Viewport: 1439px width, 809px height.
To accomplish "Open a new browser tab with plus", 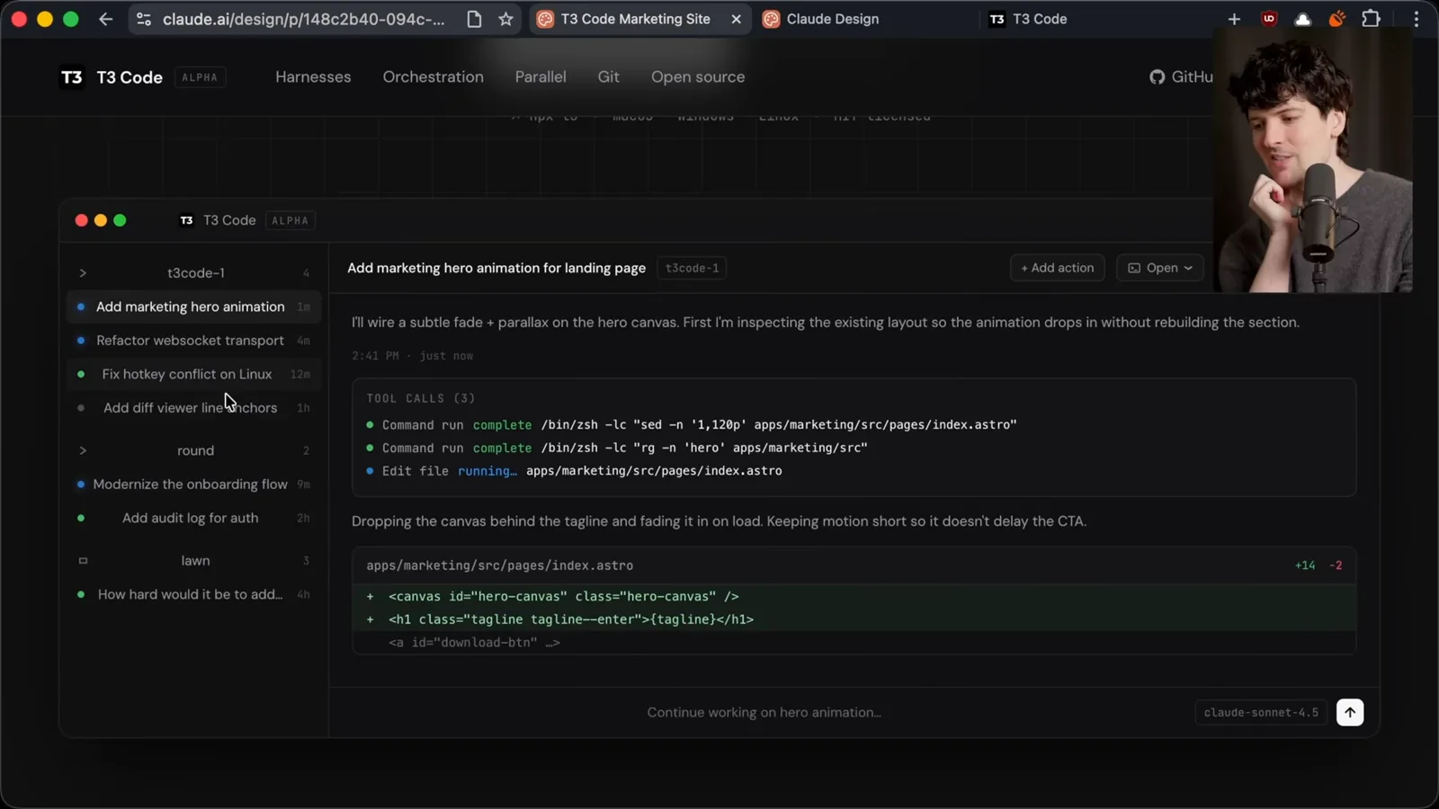I will (x=1234, y=19).
